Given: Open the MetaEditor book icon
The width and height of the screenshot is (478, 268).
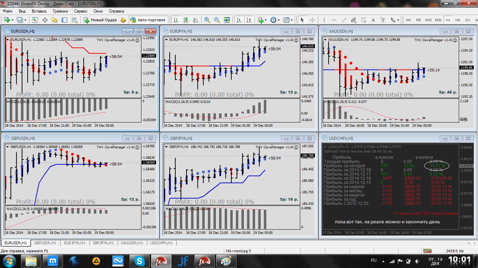Looking at the screenshot, I should (x=123, y=20).
